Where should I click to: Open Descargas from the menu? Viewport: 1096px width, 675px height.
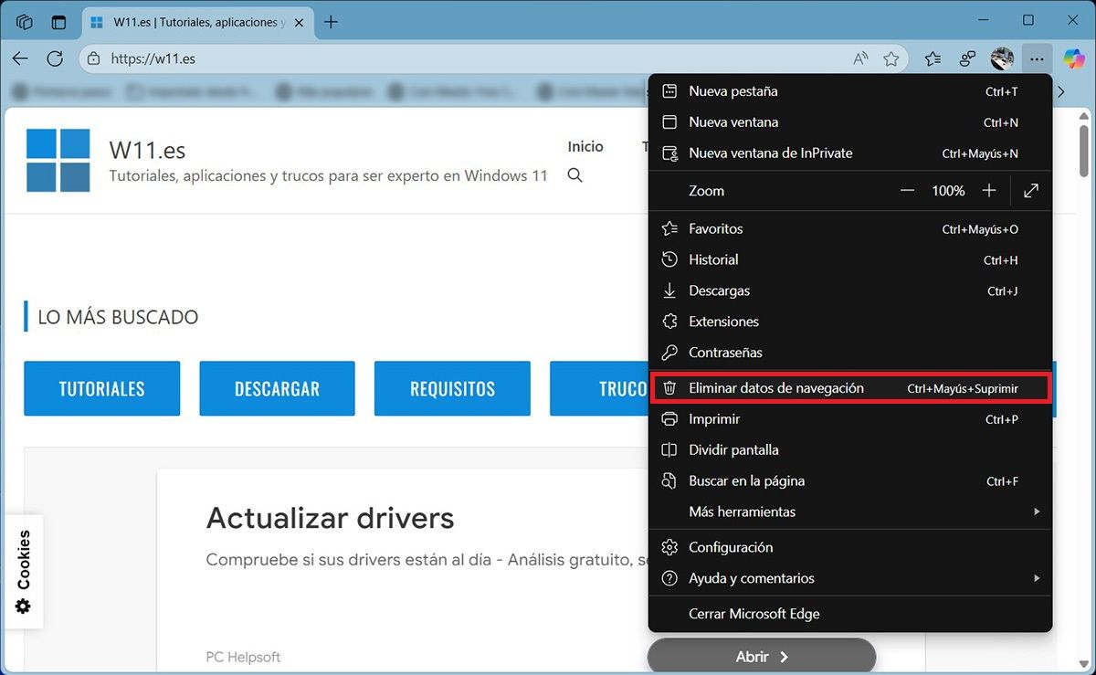tap(850, 291)
